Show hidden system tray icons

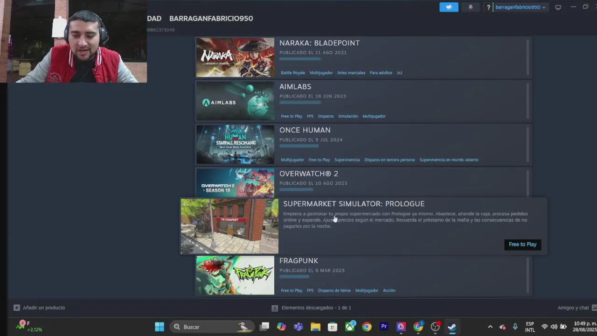point(490,327)
